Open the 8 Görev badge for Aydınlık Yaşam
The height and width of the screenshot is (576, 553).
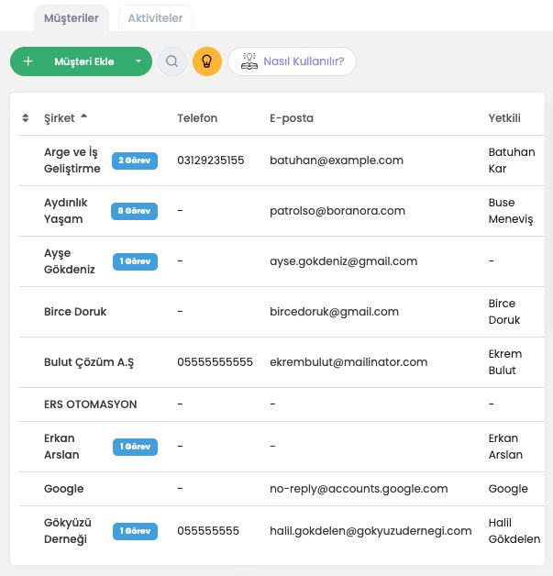(135, 211)
